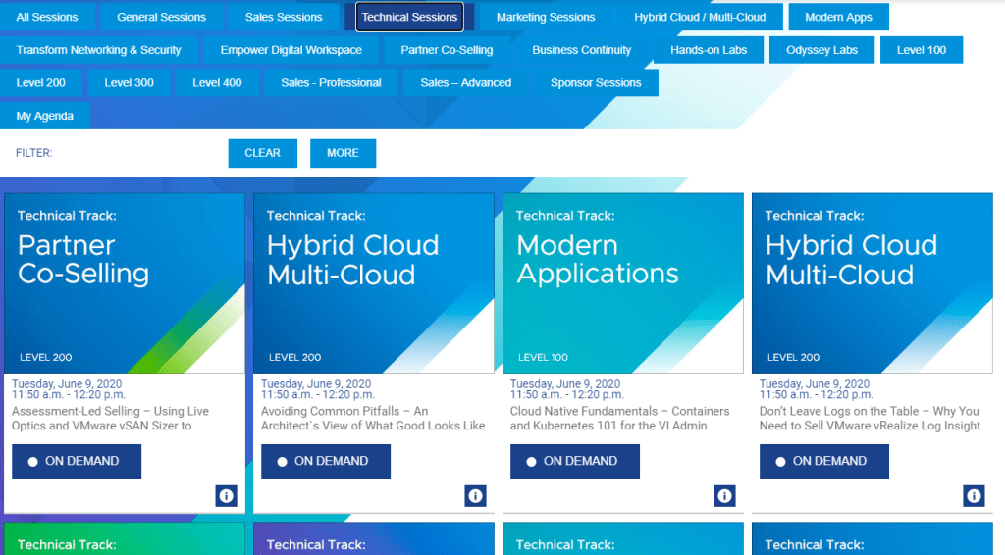The width and height of the screenshot is (1005, 555).
Task: Select the All Sessions tab
Action: pos(47,17)
